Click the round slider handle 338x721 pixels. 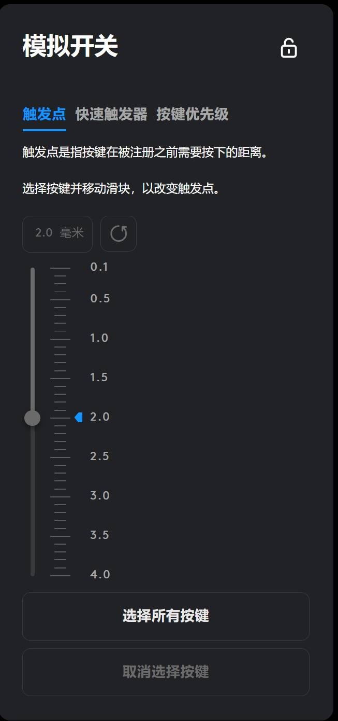pyautogui.click(x=33, y=418)
